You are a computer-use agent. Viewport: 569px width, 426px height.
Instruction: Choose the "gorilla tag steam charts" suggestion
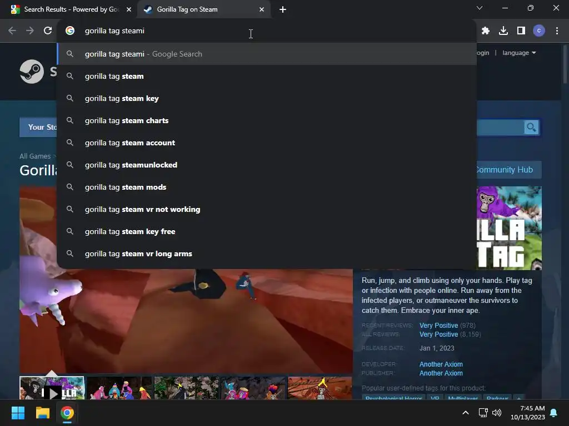click(x=267, y=120)
